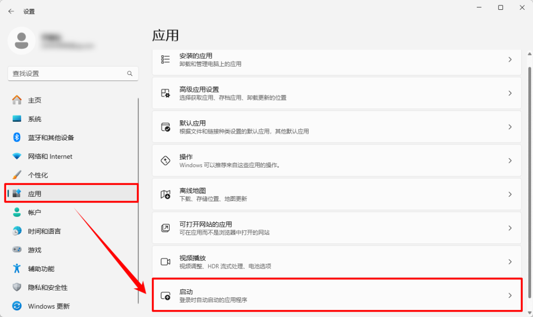Click the Bluetooth icon in sidebar

[x=17, y=137]
